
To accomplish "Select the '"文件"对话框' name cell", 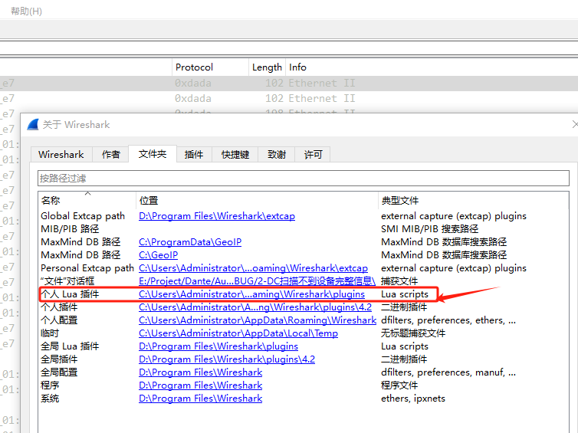I will [x=67, y=281].
